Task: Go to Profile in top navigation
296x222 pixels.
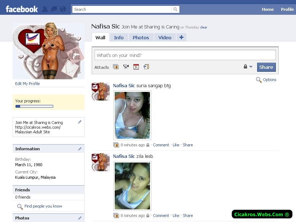Action: [x=287, y=9]
